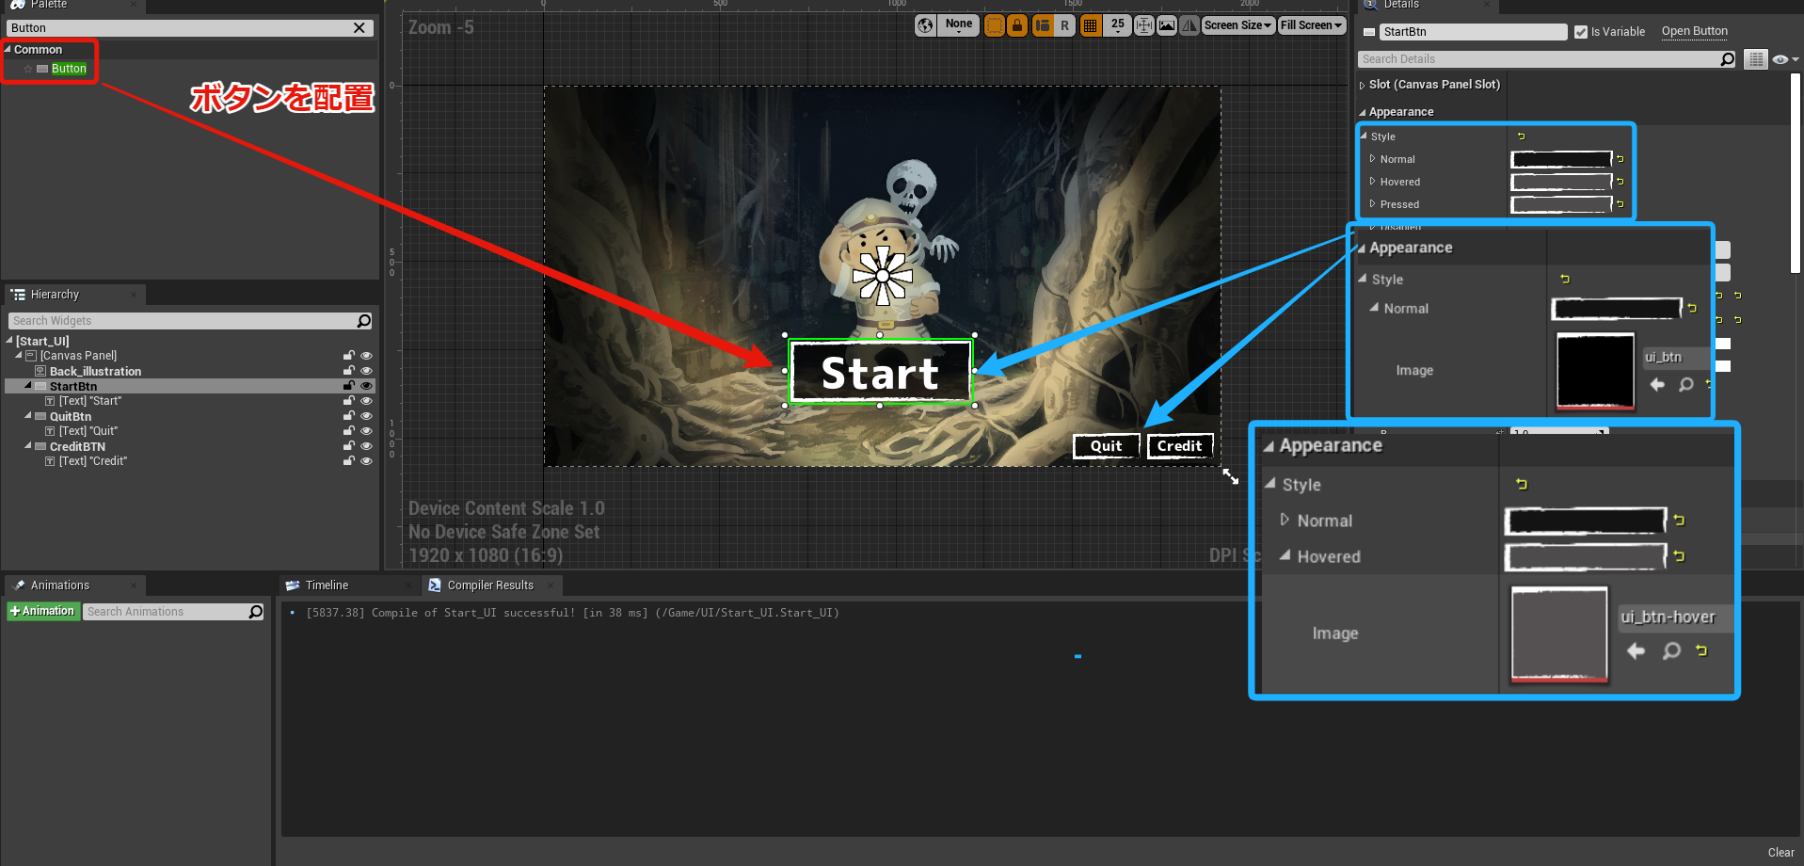
Task: Open the grid snap size 25 dropdown
Action: 1117,25
